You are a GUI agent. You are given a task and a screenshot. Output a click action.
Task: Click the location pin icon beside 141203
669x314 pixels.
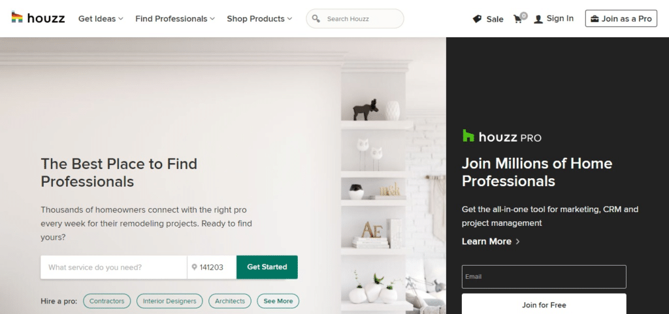tap(194, 267)
